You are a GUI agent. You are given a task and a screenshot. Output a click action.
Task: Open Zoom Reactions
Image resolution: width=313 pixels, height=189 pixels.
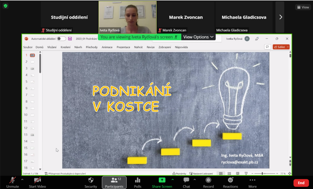pos(230,183)
